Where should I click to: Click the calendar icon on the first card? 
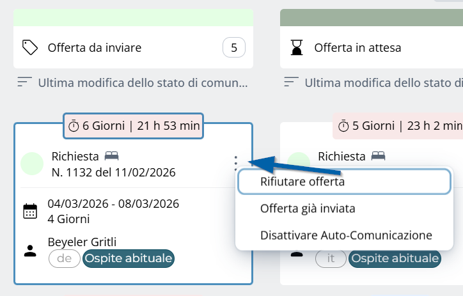[x=30, y=211]
